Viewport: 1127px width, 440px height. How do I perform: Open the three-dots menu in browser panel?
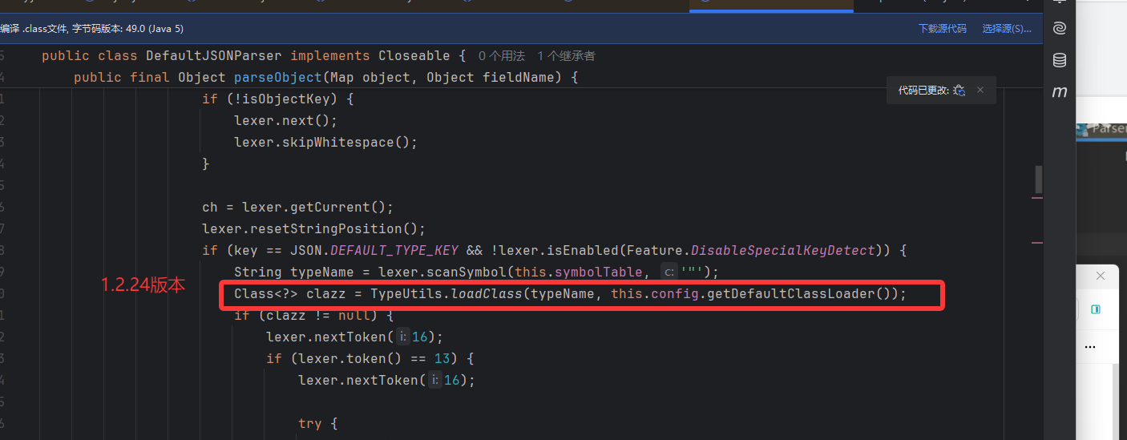coord(1090,347)
